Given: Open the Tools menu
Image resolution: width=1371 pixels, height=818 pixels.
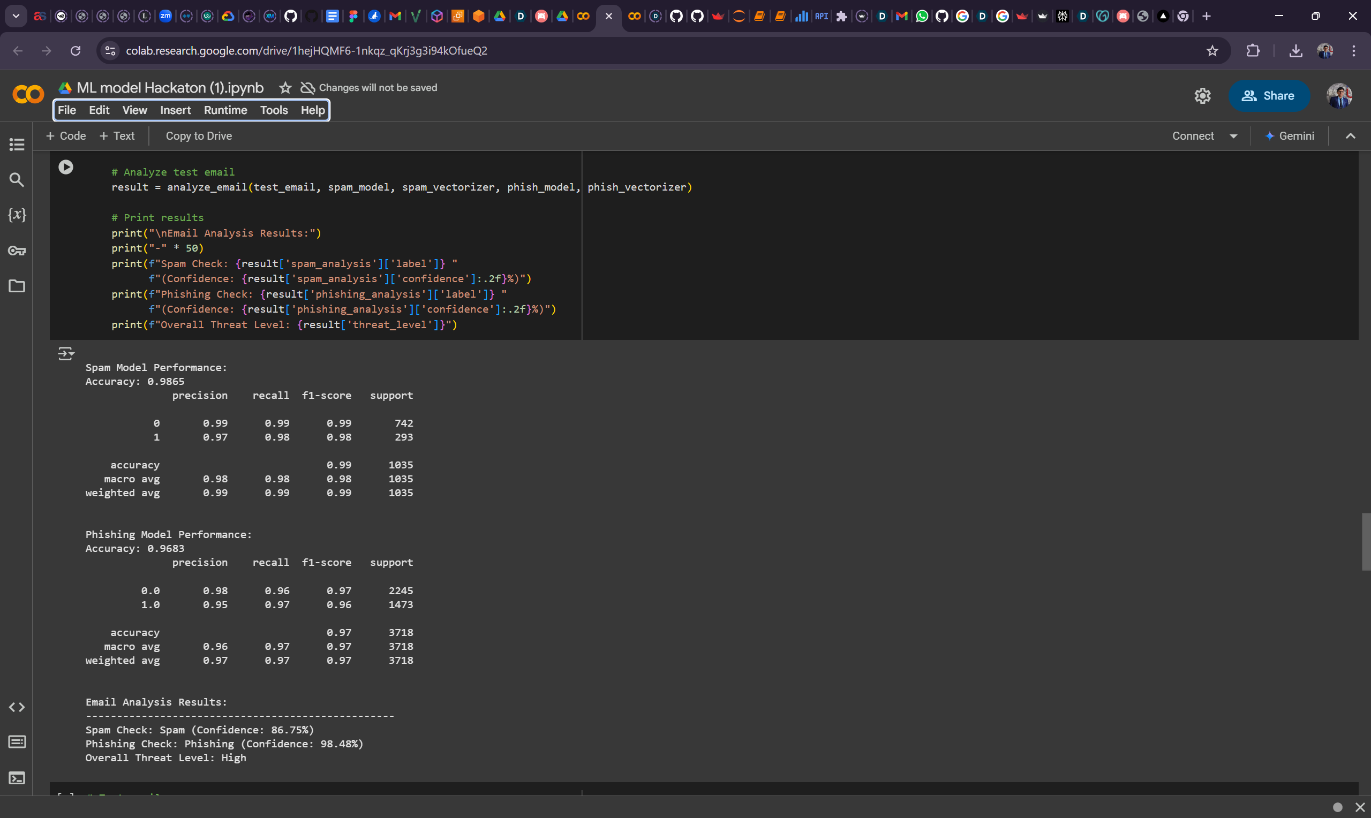Looking at the screenshot, I should tap(274, 110).
